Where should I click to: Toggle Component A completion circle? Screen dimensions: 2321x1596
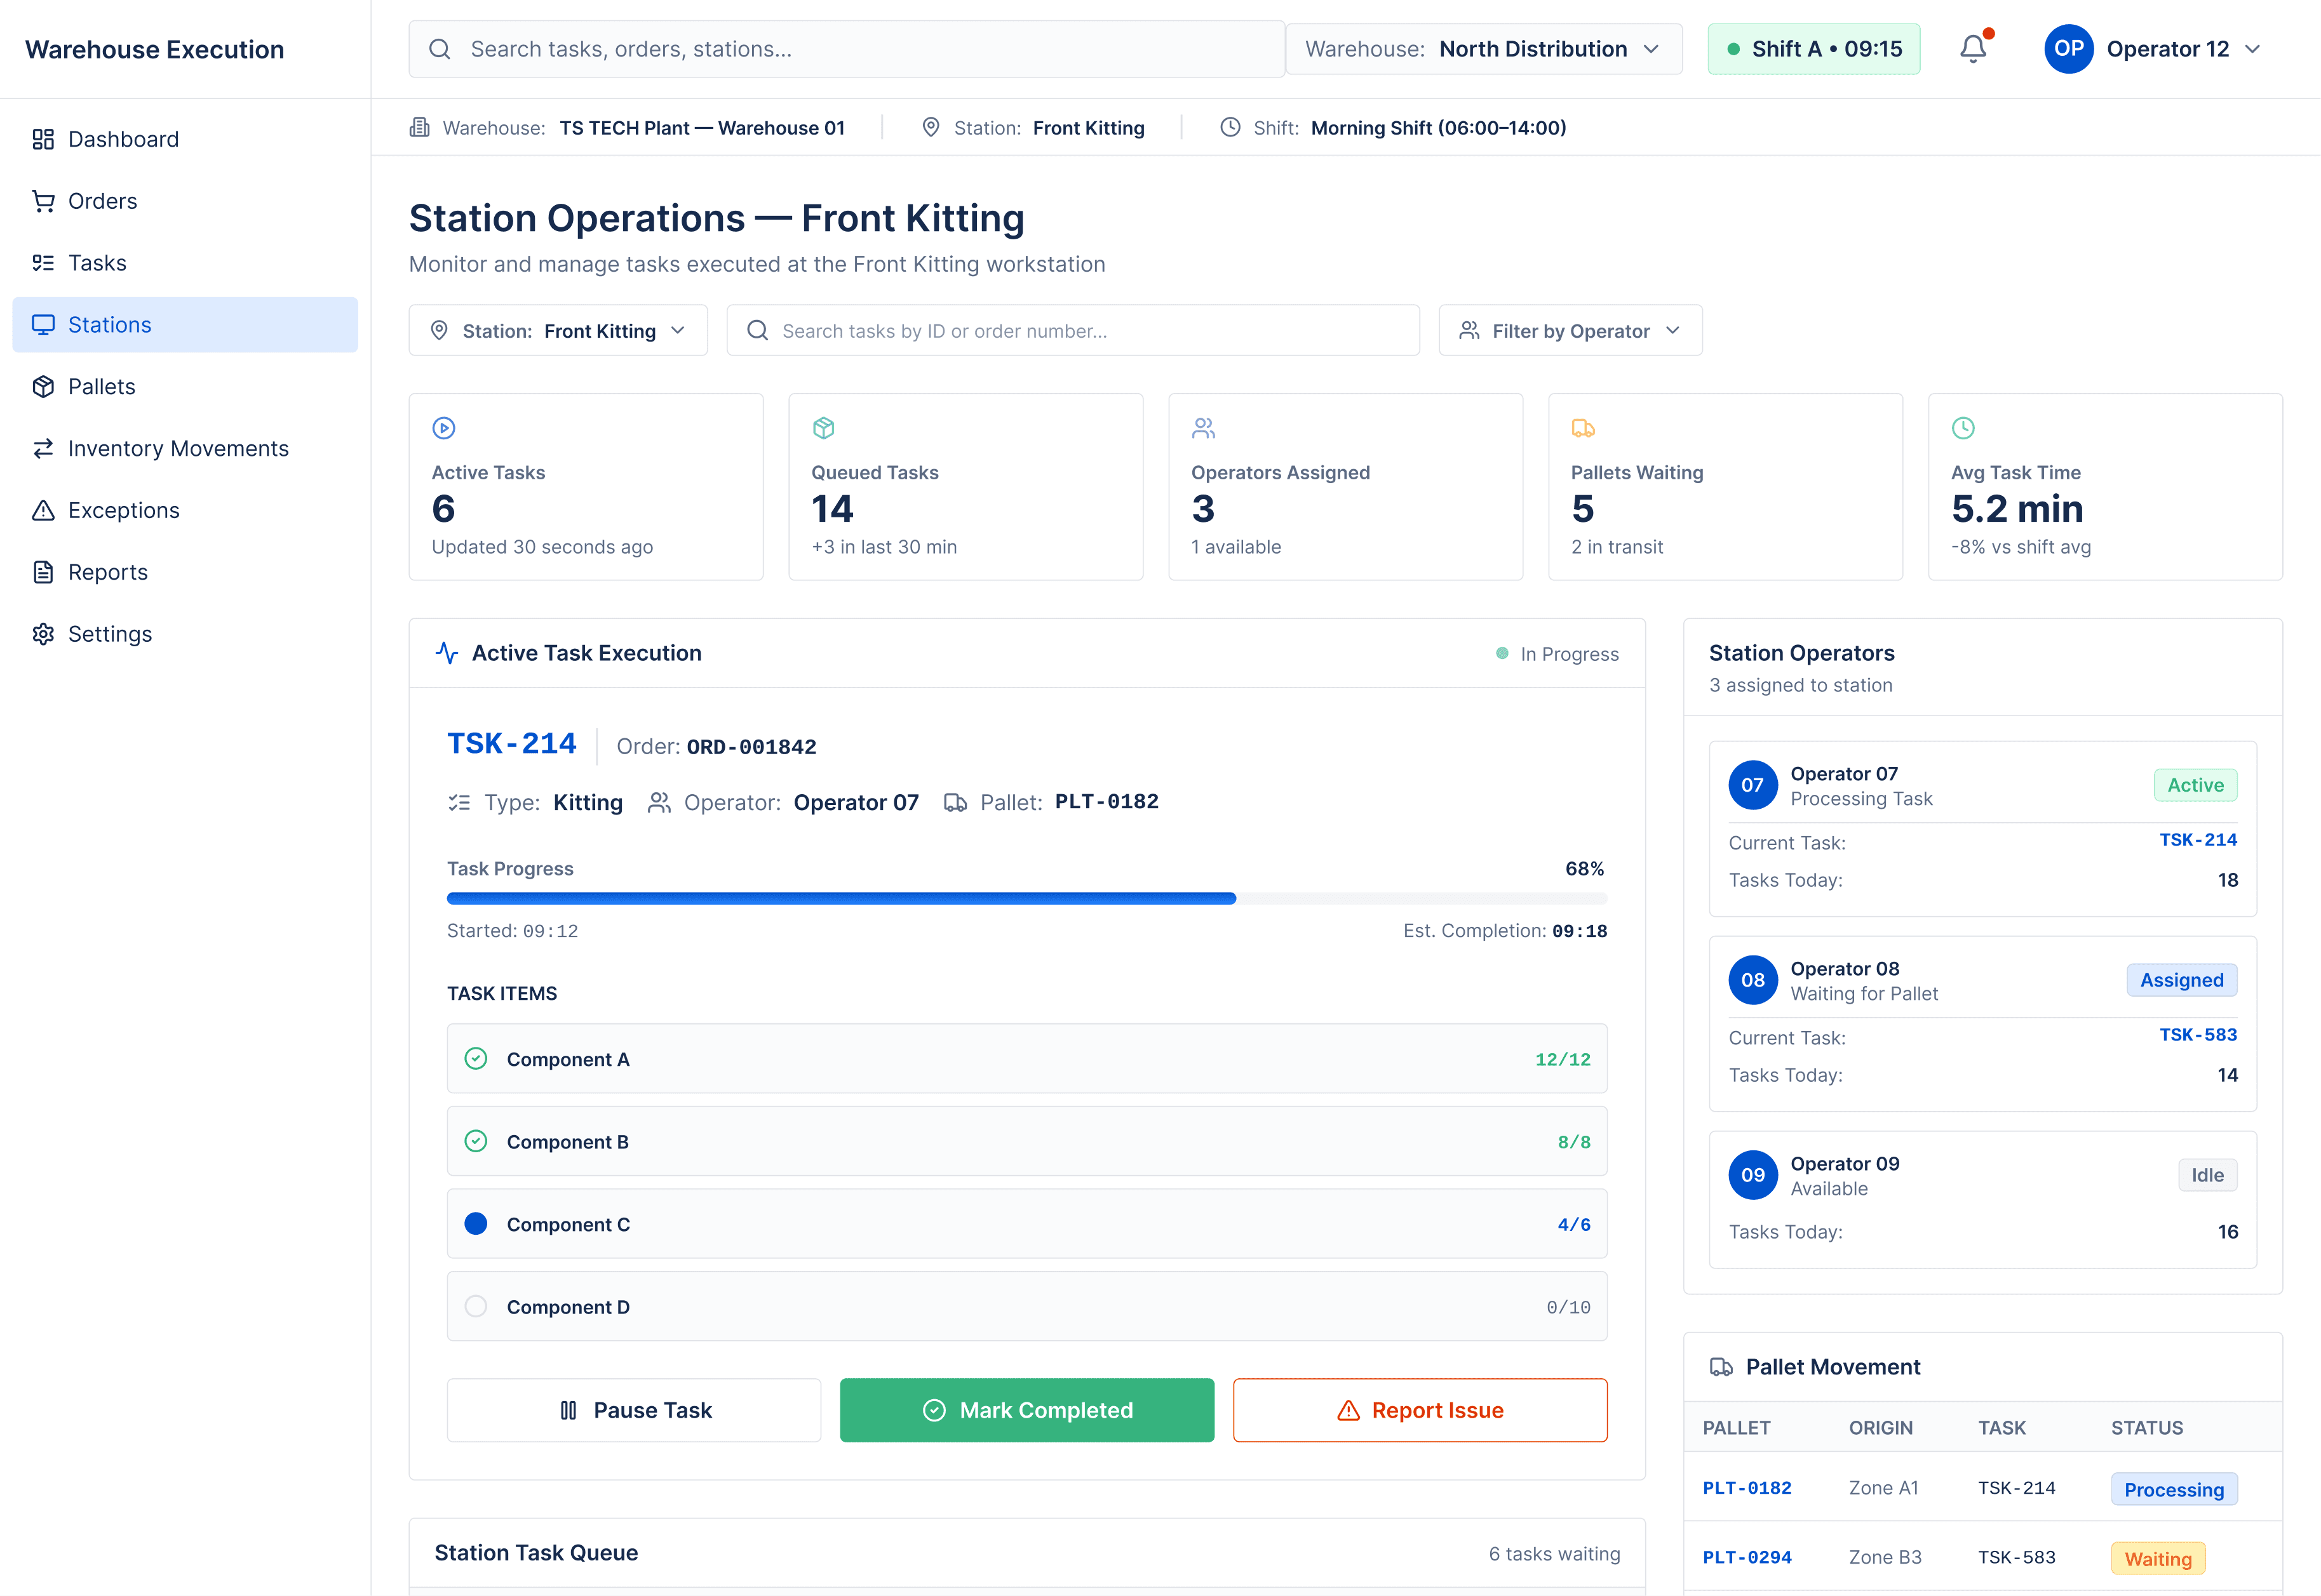click(476, 1058)
